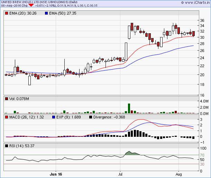Click the RSI 30 oversold level label
The width and height of the screenshot is (211, 178).
coord(202,164)
